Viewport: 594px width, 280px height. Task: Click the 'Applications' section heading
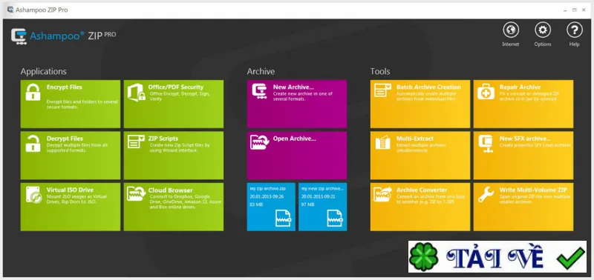(x=44, y=71)
